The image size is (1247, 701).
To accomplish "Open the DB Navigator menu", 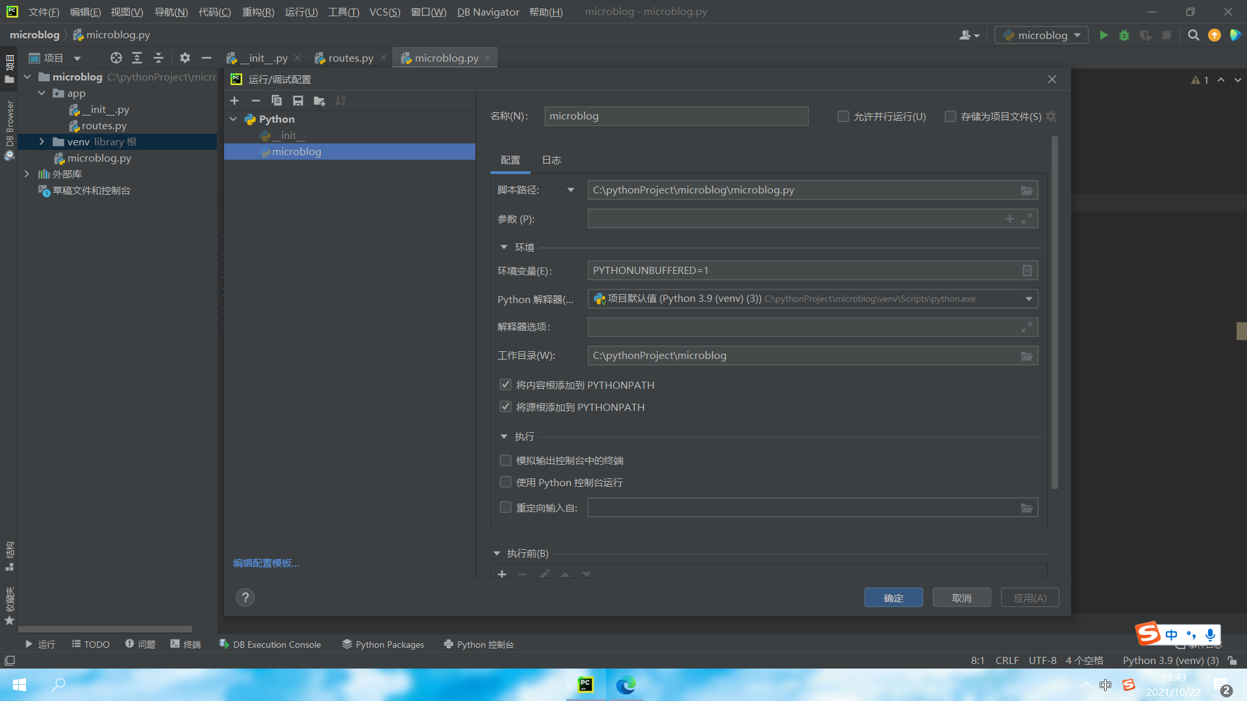I will tap(488, 12).
